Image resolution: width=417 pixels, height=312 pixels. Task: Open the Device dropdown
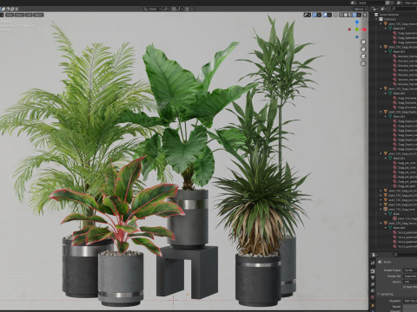point(410,282)
